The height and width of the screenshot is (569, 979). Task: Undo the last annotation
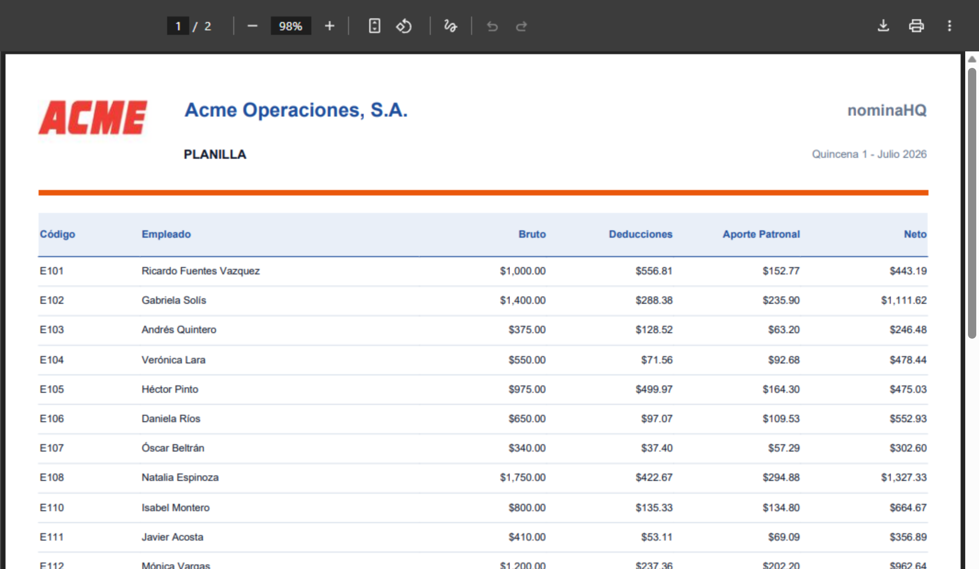tap(492, 26)
